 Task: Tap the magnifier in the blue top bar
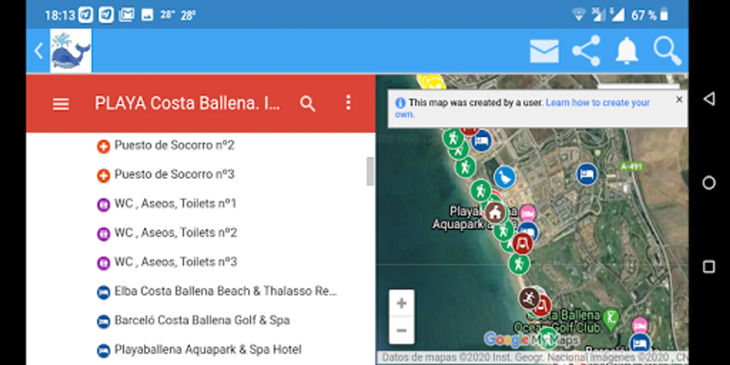pos(667,51)
